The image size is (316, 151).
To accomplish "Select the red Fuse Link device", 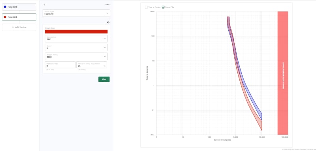I will click(19, 17).
